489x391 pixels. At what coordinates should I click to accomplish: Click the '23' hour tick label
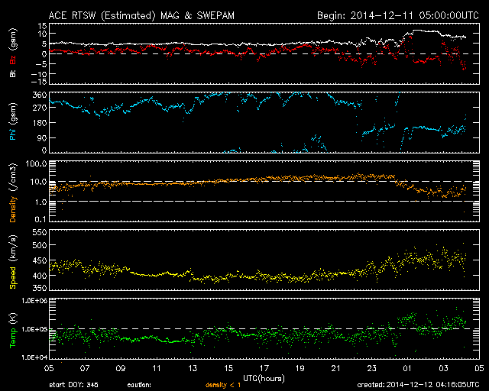[x=372, y=368]
